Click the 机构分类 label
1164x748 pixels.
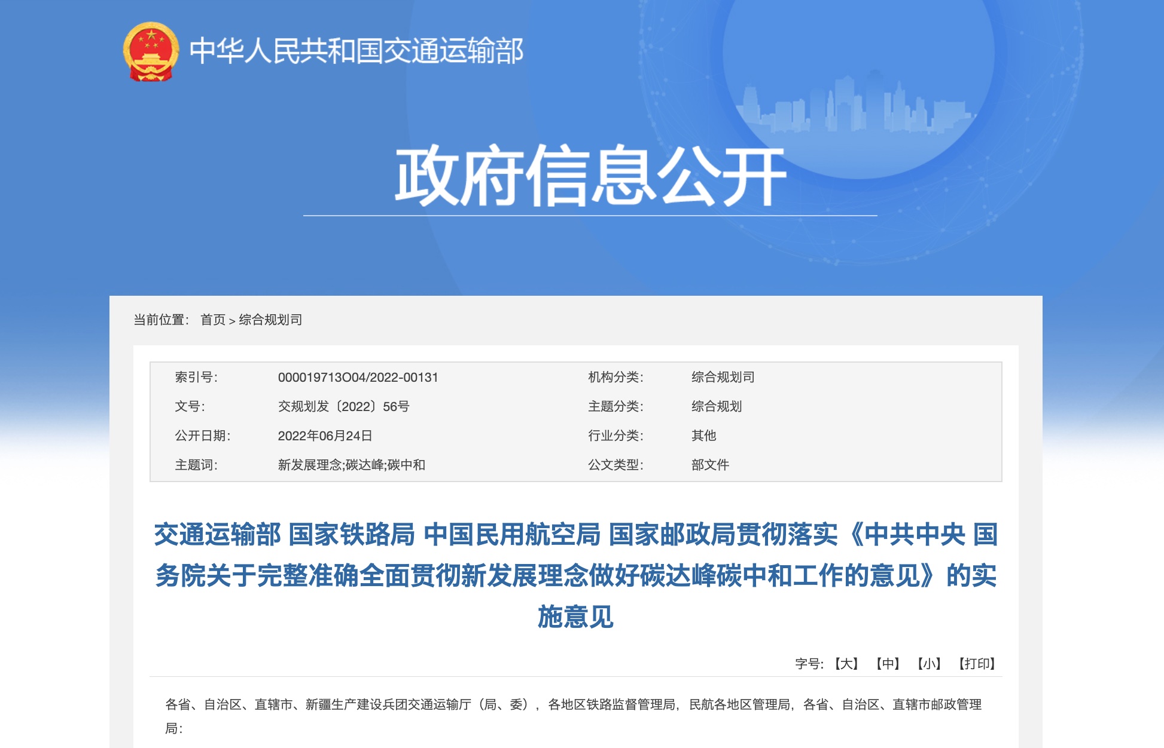[x=616, y=377]
